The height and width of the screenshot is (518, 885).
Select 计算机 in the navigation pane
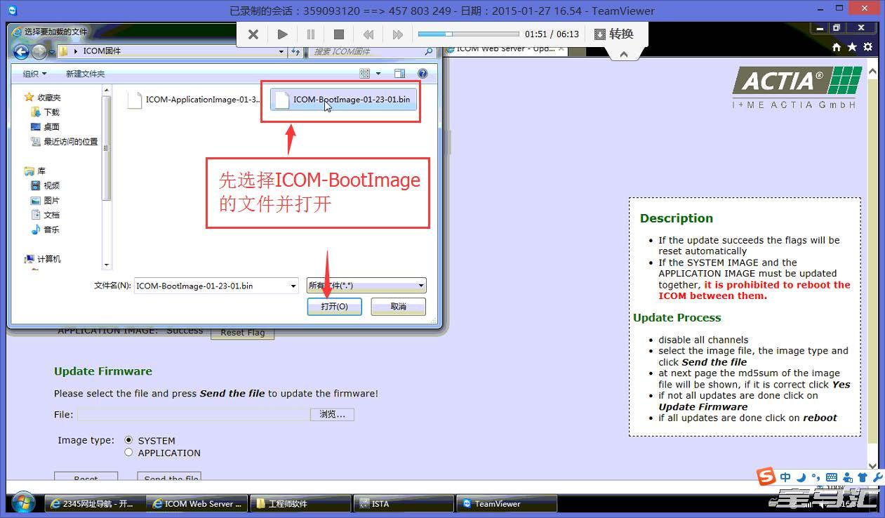click(x=42, y=259)
